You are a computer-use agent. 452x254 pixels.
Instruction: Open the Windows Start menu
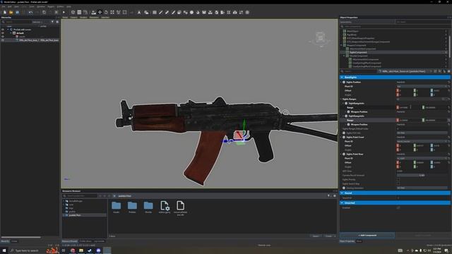point(4,250)
